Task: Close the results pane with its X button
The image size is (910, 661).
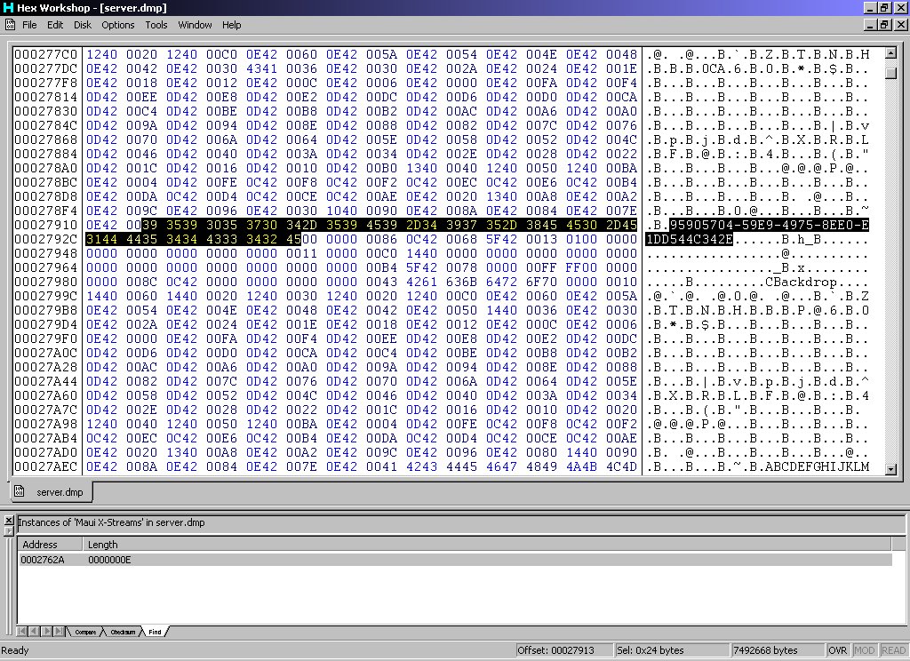Action: 9,521
